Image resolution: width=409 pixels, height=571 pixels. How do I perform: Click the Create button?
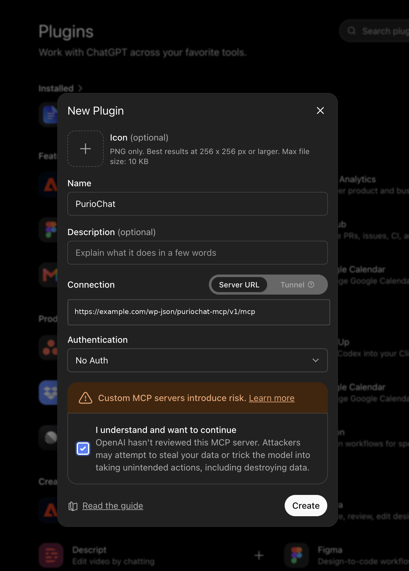tap(306, 506)
